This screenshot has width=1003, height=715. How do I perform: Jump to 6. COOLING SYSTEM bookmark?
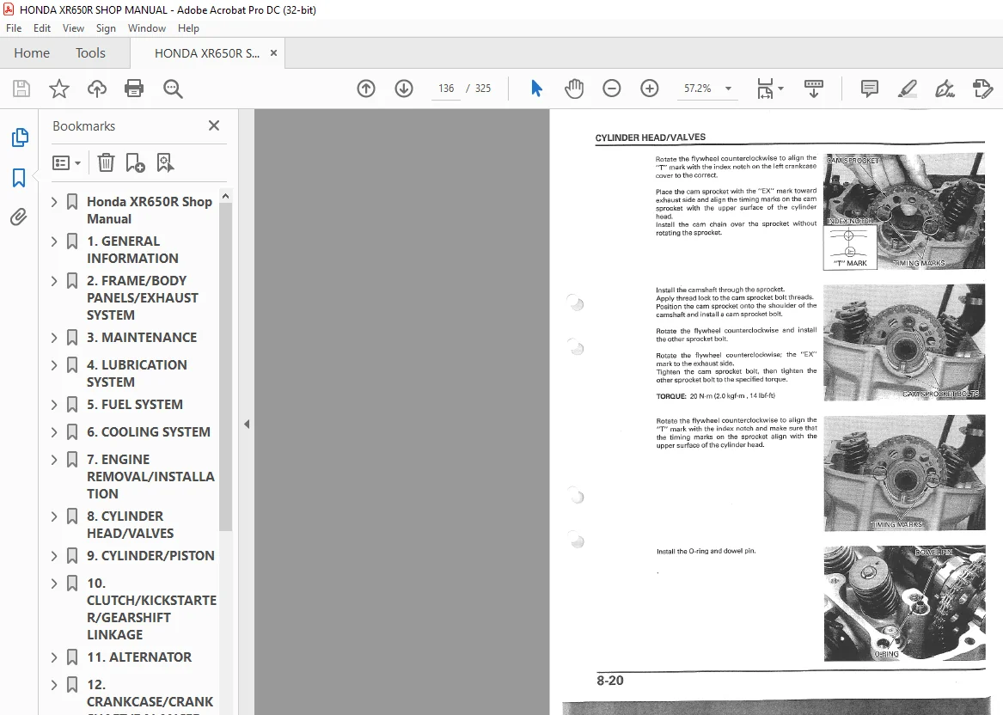149,431
